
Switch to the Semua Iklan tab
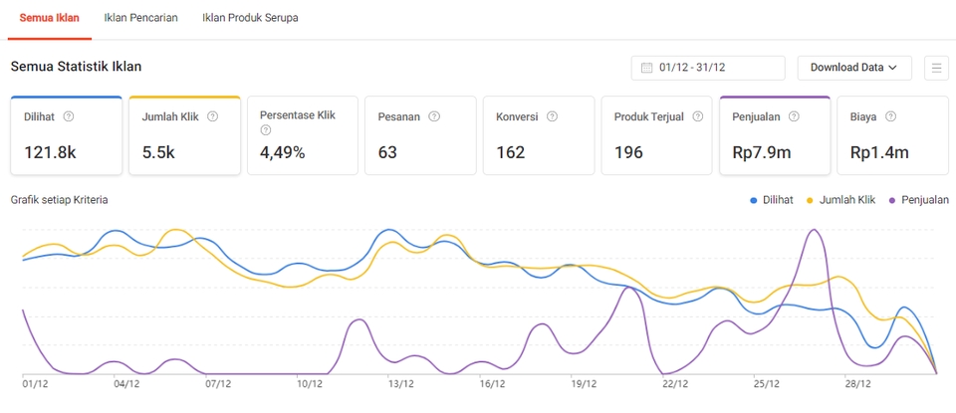click(50, 18)
